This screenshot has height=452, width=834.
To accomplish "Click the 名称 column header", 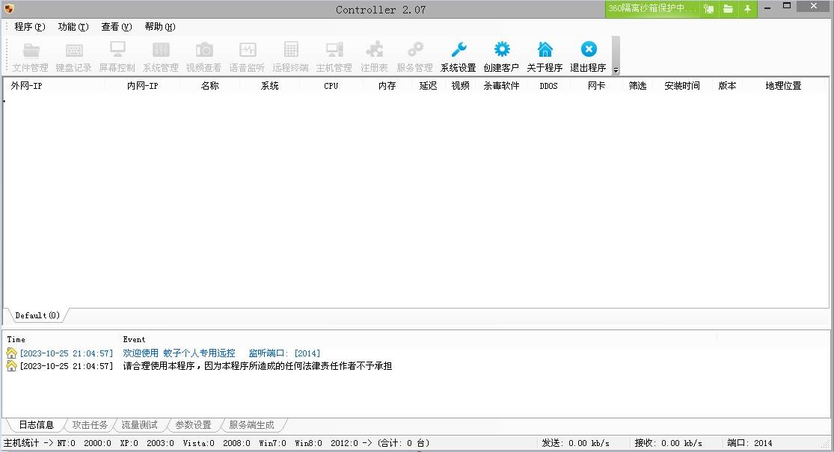I will 209,85.
